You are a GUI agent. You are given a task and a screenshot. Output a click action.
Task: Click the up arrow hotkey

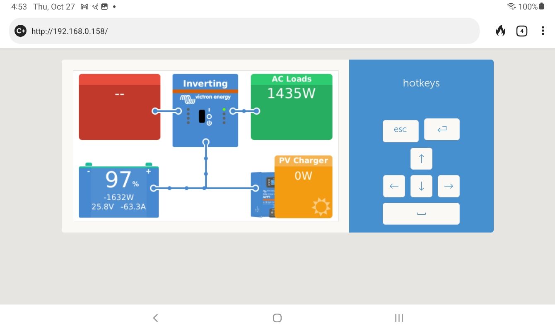pyautogui.click(x=421, y=159)
